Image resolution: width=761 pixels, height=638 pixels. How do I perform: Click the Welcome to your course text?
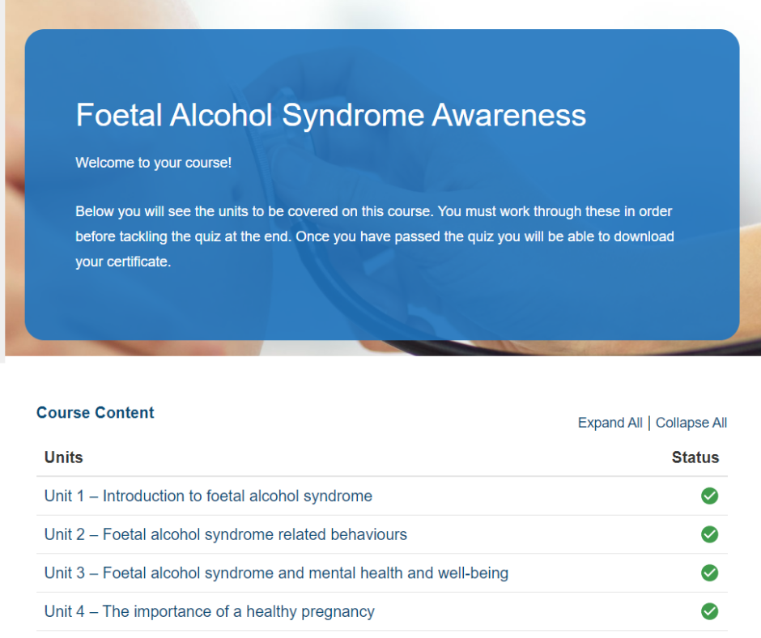(153, 162)
